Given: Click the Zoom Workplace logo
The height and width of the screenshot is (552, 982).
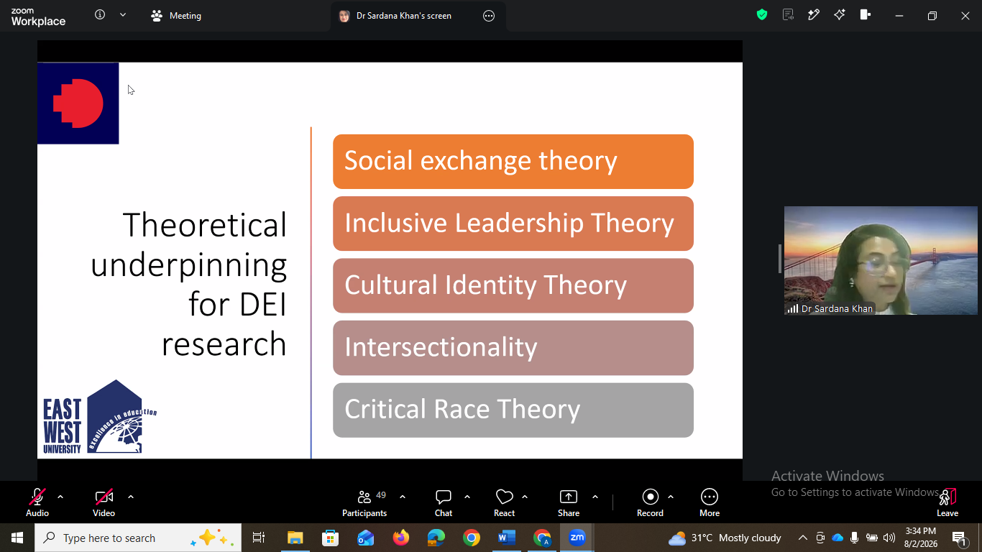Looking at the screenshot, I should [38, 17].
